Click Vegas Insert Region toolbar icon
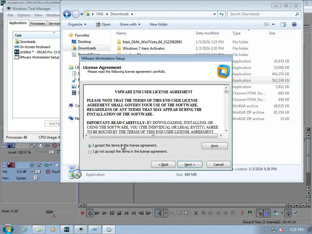This screenshot has height=234, width=312. click(x=250, y=213)
